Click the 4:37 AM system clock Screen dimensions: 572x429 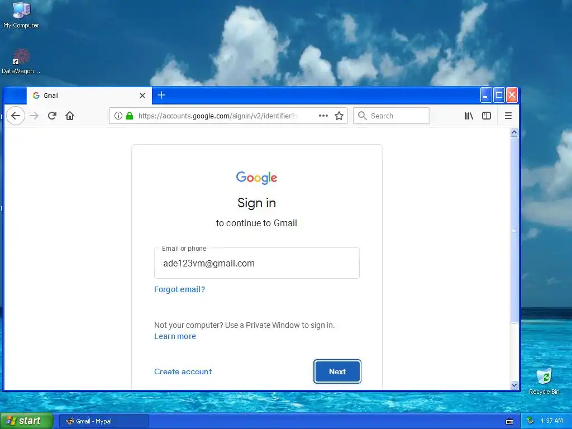click(x=551, y=421)
